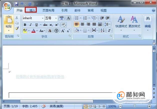Apply character shading icon
The height and width of the screenshot is (109, 157).
[50, 31]
